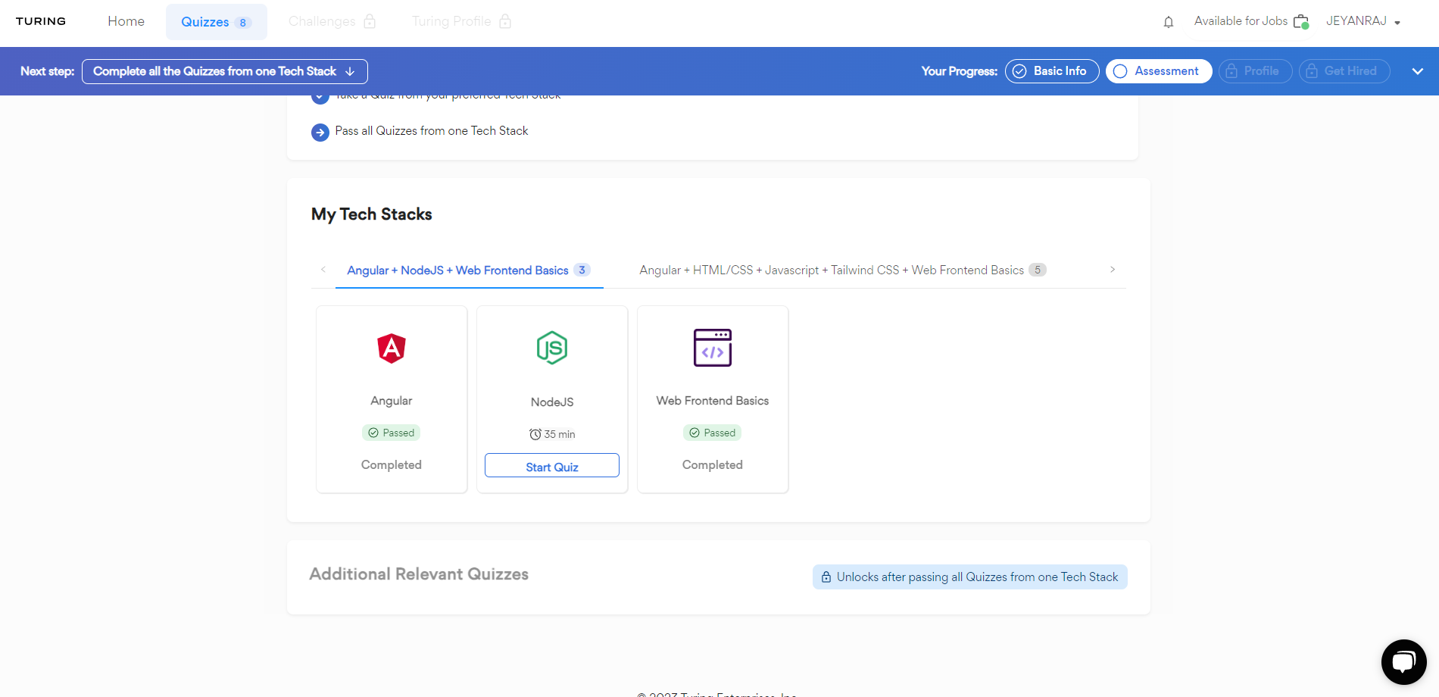Click the Turing logo
1439x697 pixels.
(41, 21)
